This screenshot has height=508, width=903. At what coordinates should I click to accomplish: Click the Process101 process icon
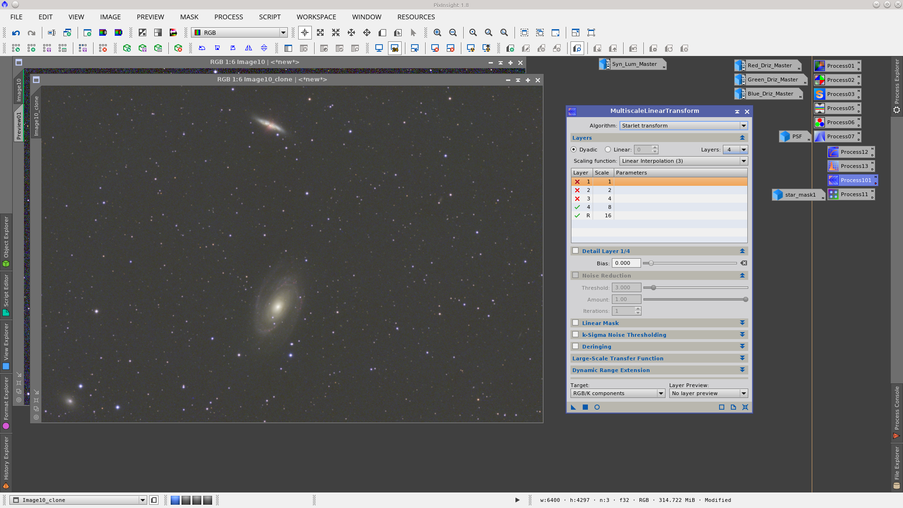(851, 180)
